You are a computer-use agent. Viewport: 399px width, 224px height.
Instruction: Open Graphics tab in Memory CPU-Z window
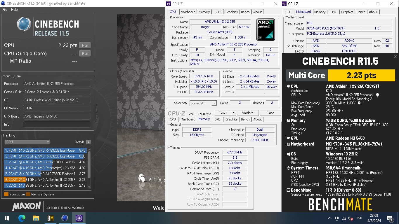[232, 119]
